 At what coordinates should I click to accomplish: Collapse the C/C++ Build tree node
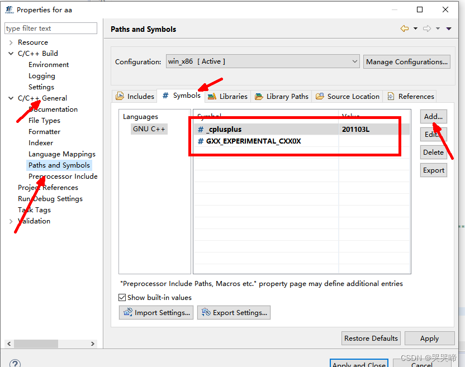pos(10,53)
